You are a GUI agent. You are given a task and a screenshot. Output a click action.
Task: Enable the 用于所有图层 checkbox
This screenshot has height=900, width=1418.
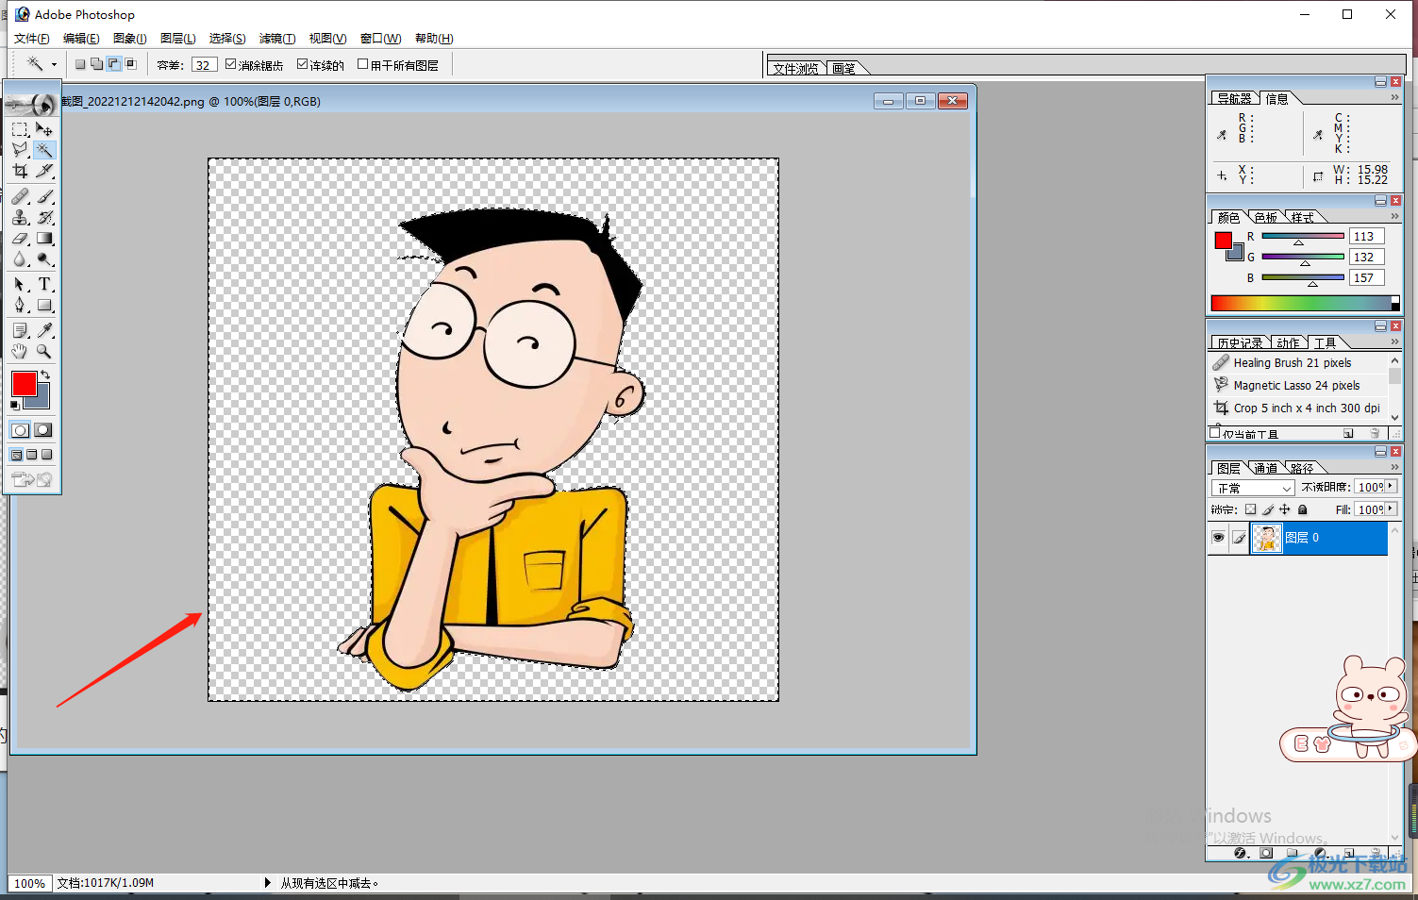pos(362,64)
